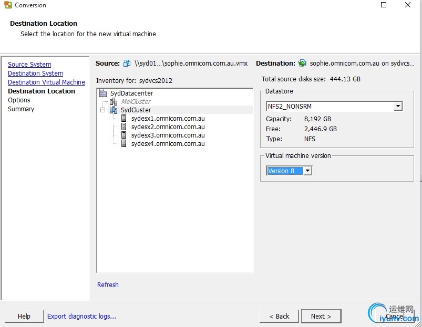Click the Source virtual machine icon
422x327 pixels.
coord(127,64)
